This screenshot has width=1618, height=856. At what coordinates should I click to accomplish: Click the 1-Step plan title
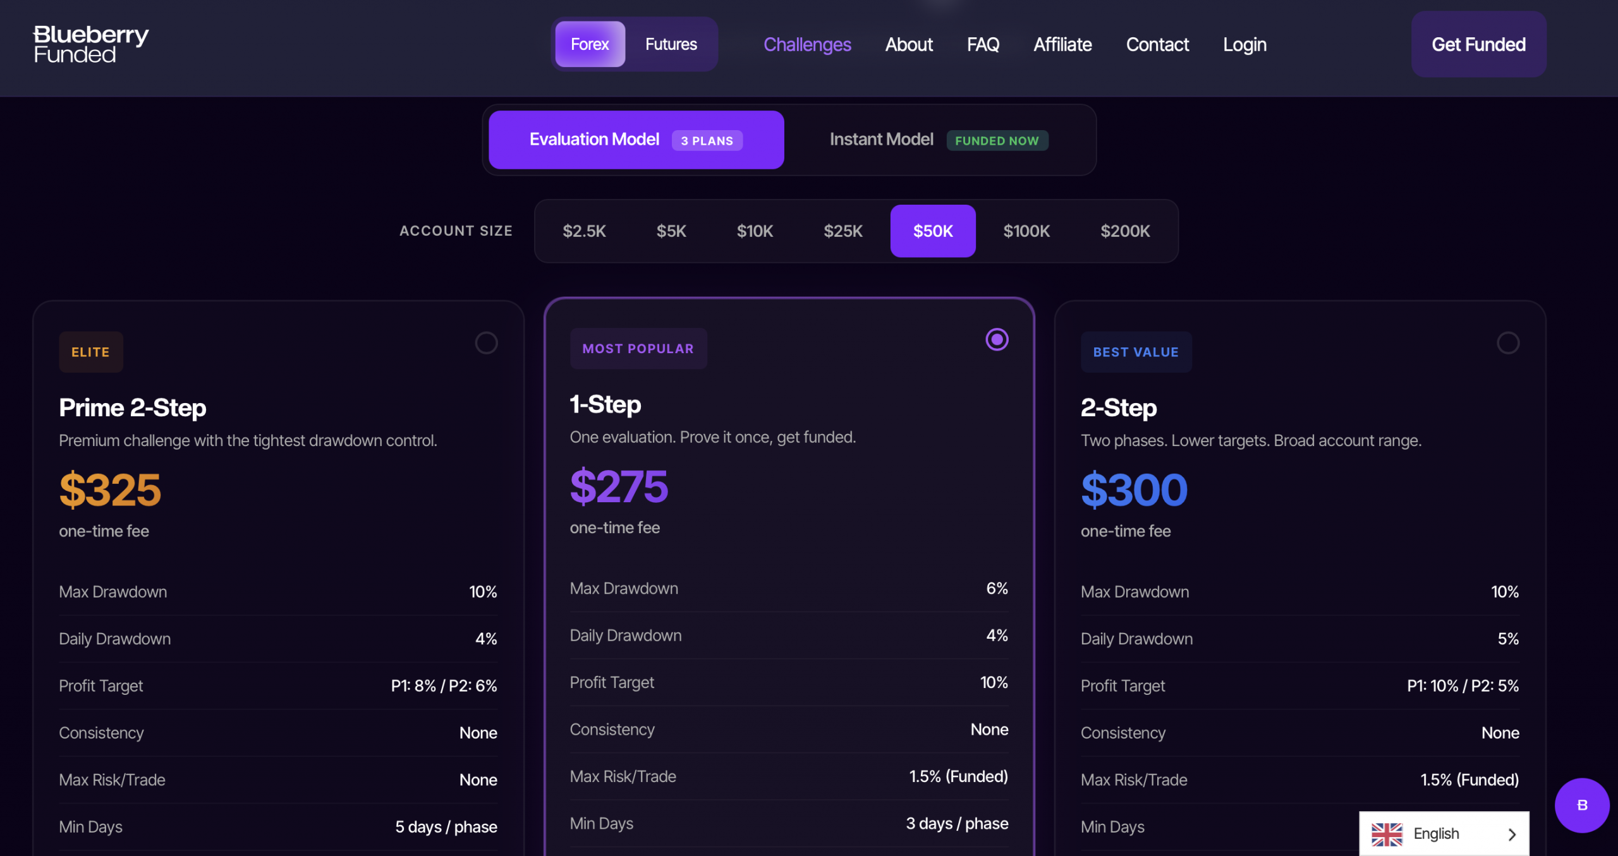click(x=605, y=404)
